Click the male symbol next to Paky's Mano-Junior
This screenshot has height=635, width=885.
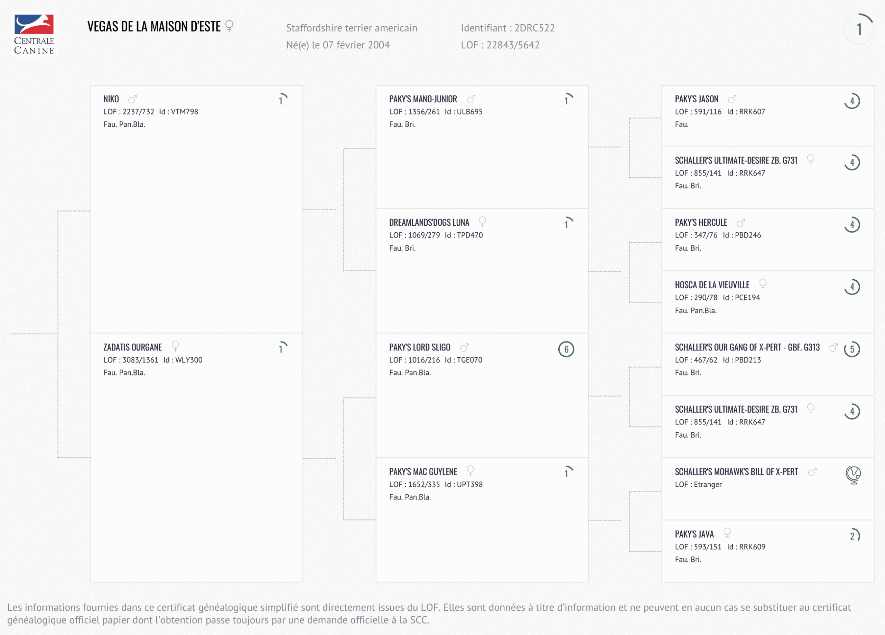coord(471,99)
